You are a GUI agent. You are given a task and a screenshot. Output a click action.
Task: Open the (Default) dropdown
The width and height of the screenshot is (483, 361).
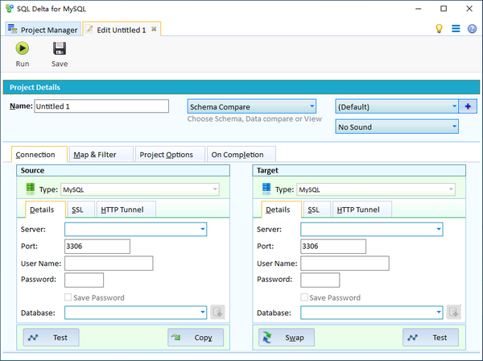point(396,106)
